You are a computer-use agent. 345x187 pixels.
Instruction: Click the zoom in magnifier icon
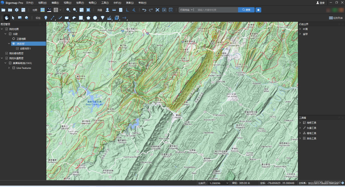coord(68,10)
